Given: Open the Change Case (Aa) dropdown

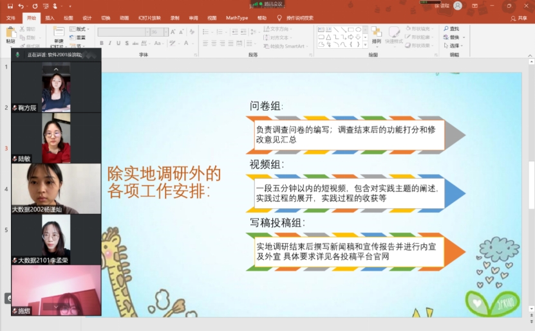Looking at the screenshot, I should point(158,43).
